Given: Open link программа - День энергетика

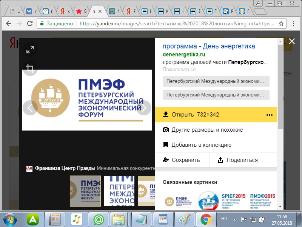Looking at the screenshot, I should pos(209,46).
